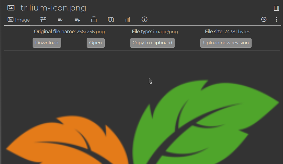The image size is (283, 164).
Task: Click the Download button
Action: coord(47,43)
